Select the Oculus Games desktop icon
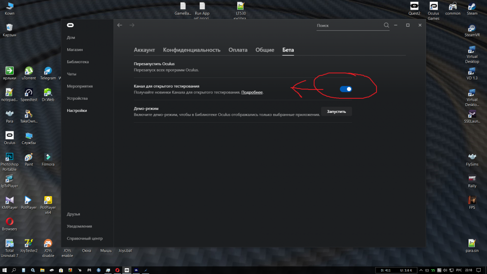The image size is (487, 274). pos(433,11)
